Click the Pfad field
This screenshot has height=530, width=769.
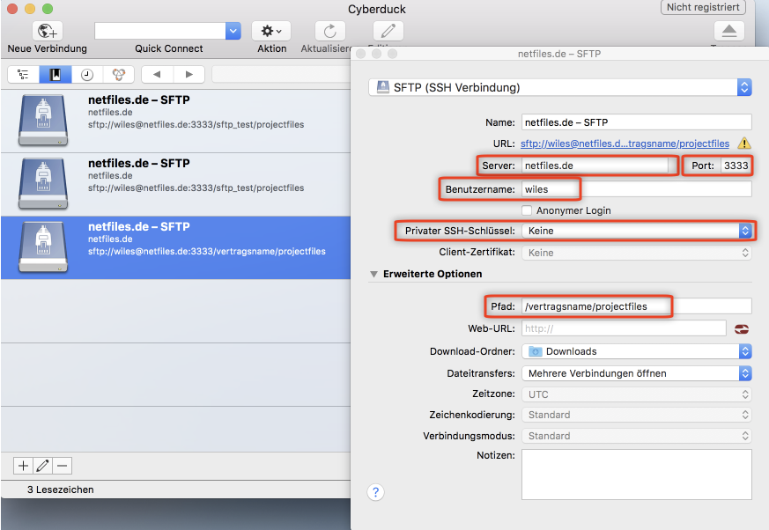tap(637, 306)
